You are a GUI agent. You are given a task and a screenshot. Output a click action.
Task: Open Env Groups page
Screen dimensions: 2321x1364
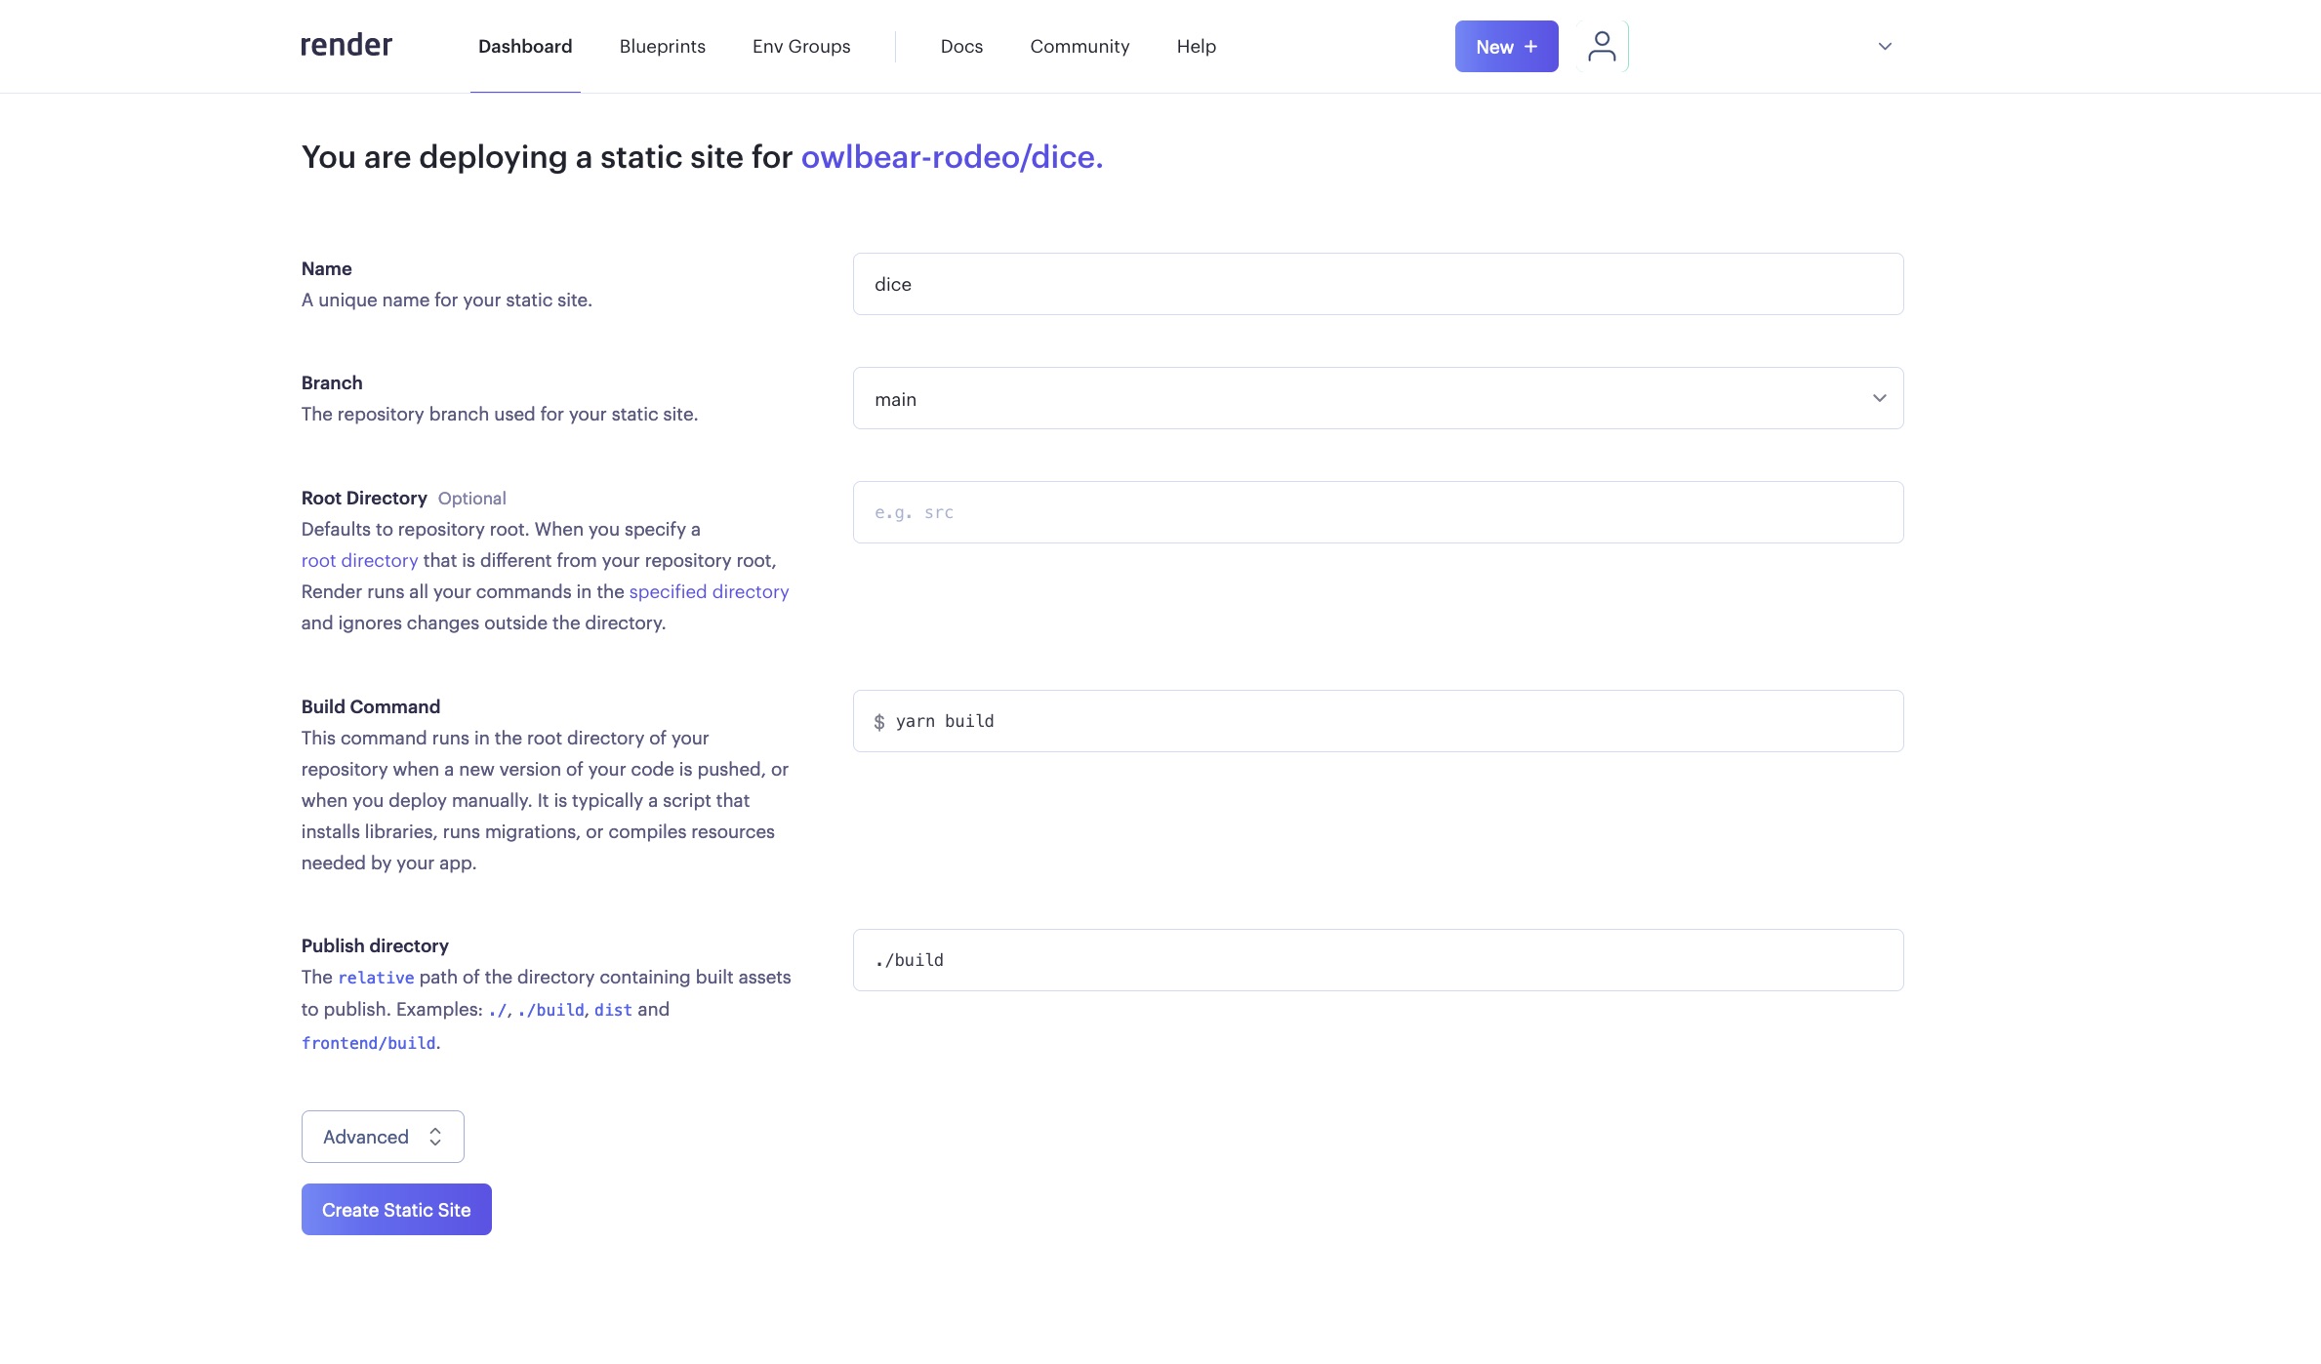[801, 46]
